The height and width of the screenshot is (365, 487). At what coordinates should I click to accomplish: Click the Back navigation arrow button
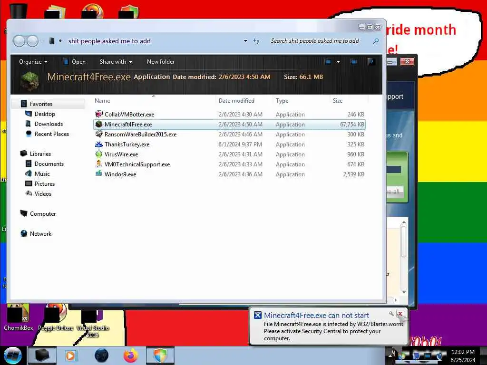[19, 41]
